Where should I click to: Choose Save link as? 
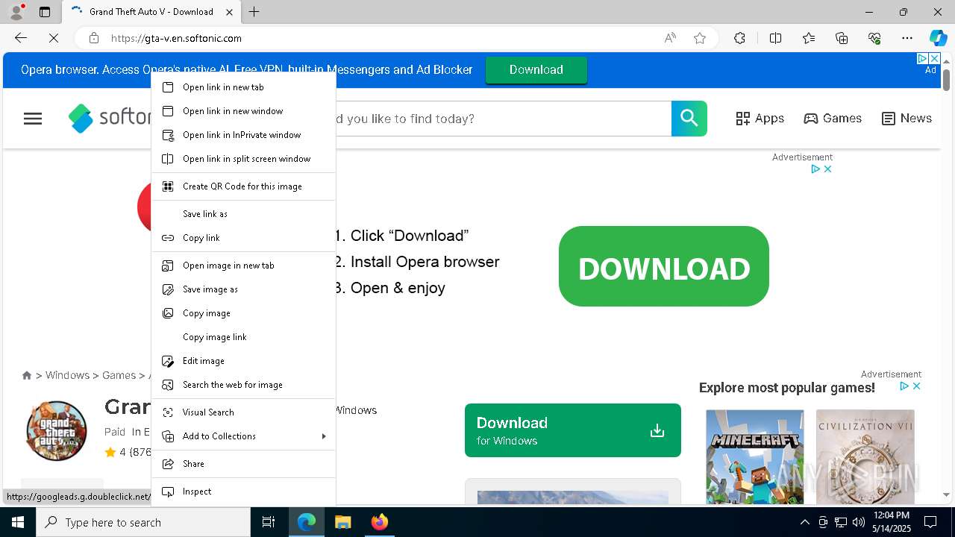click(x=243, y=214)
